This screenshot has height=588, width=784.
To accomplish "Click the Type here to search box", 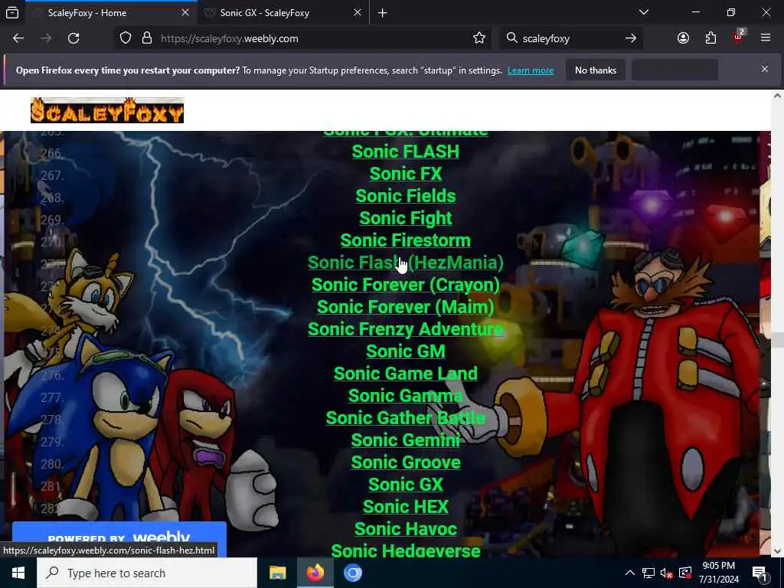I will click(x=147, y=573).
